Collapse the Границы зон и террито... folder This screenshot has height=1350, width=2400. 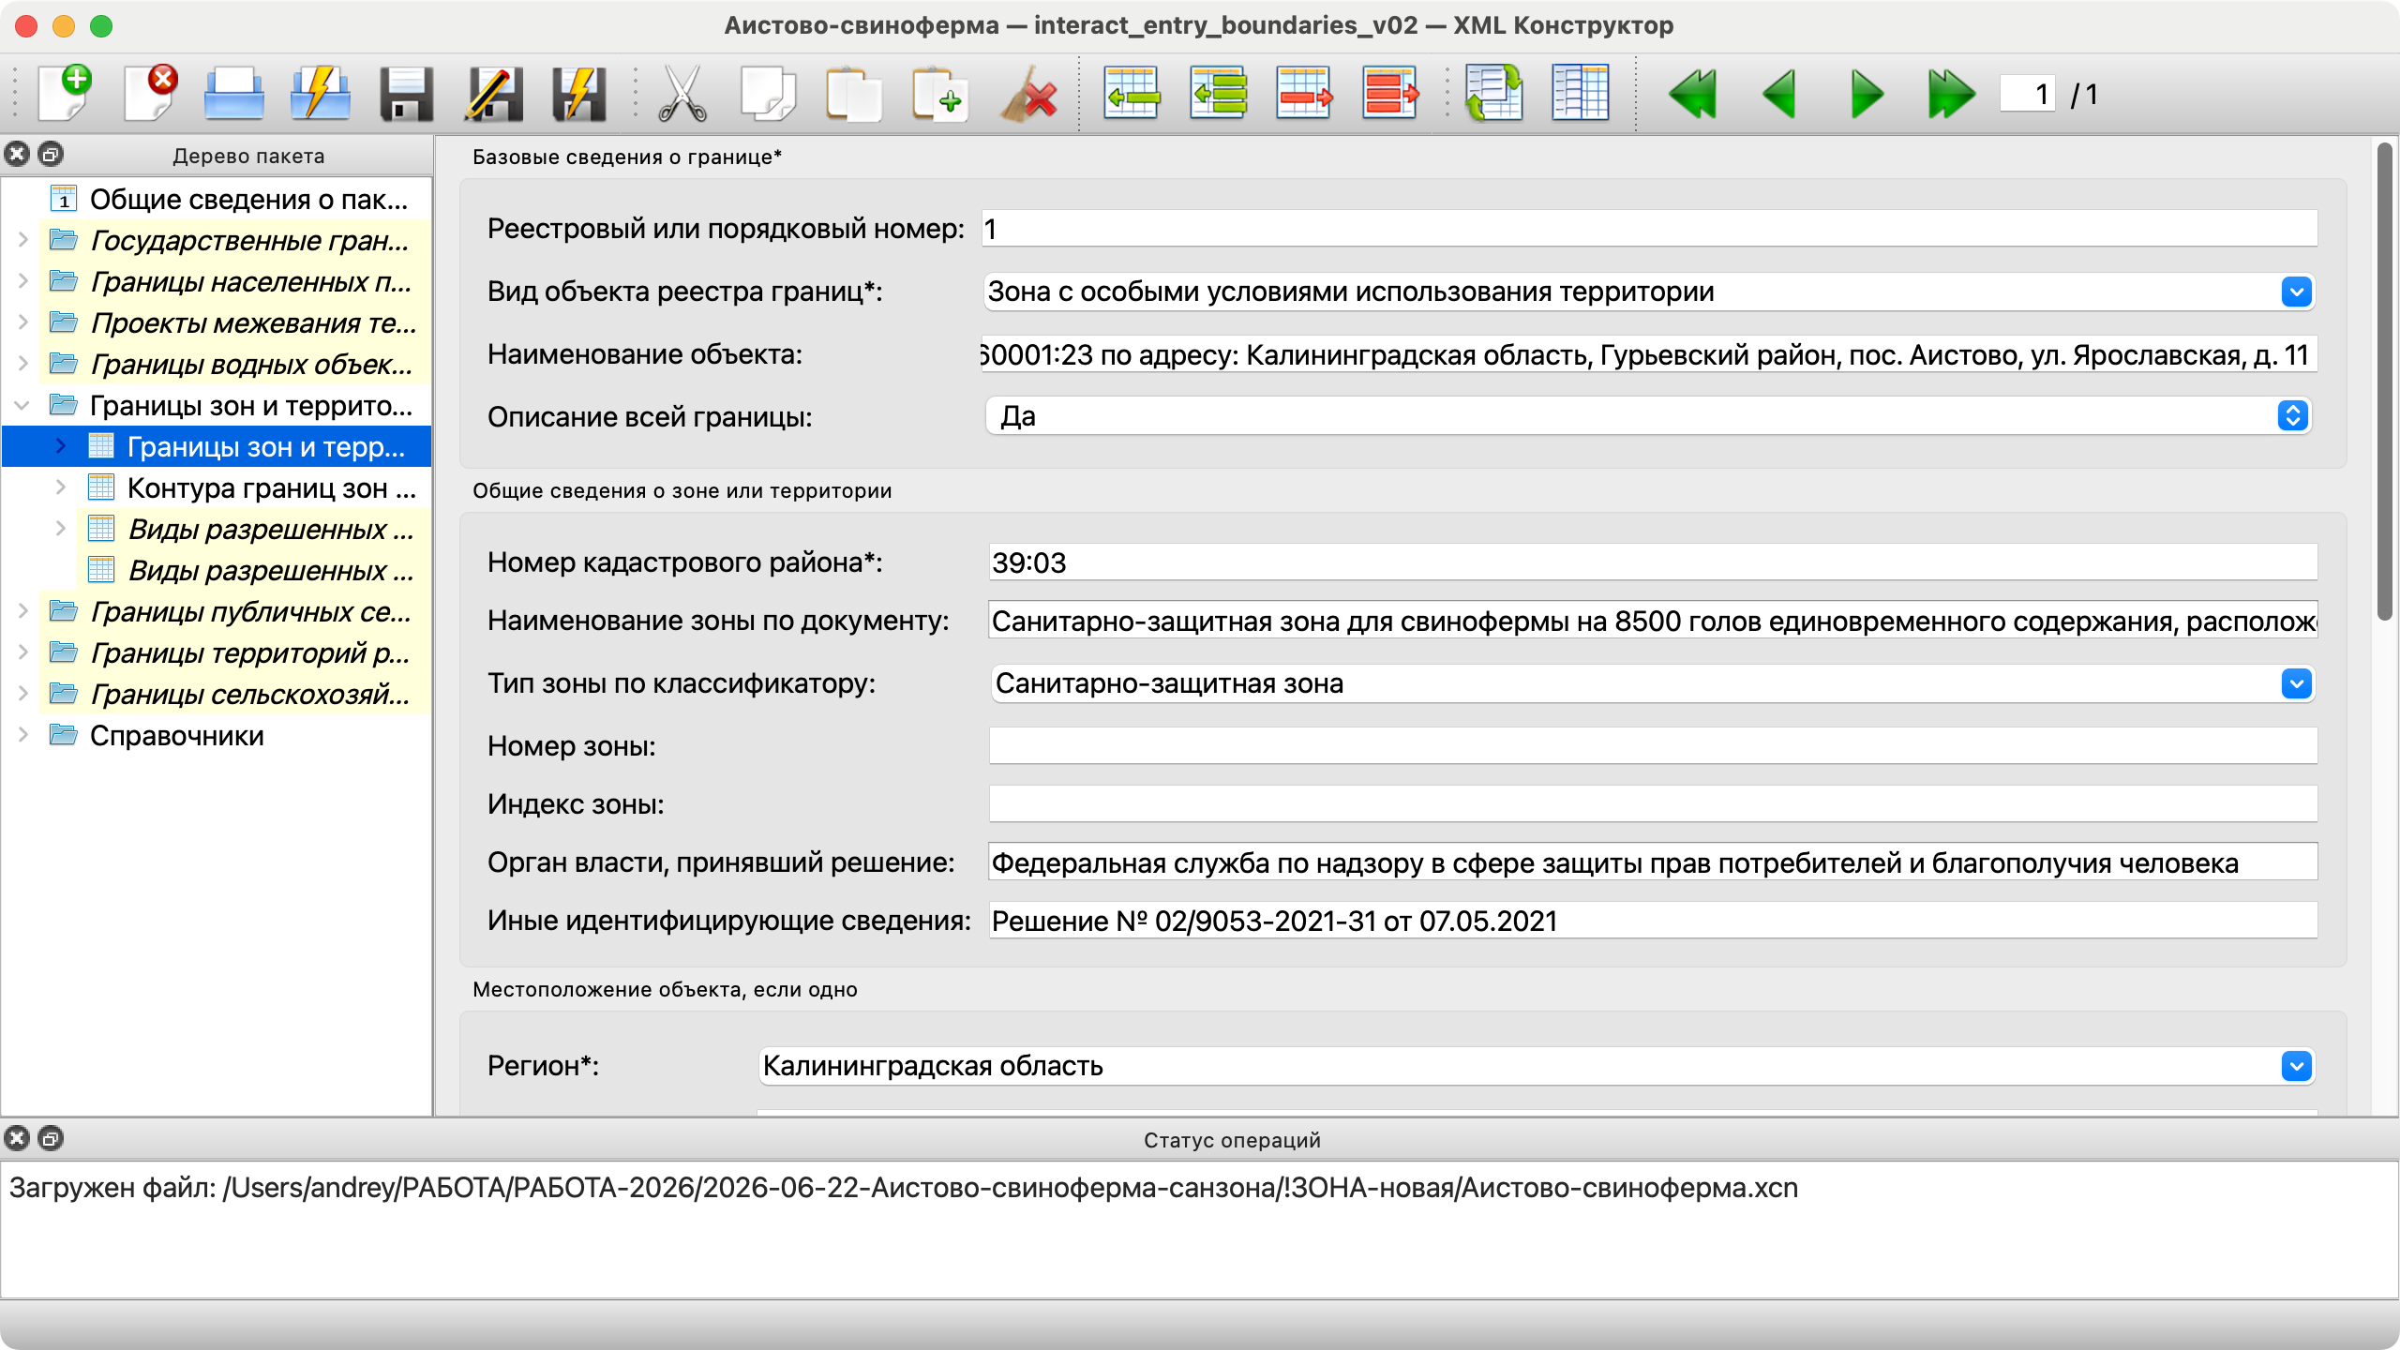[23, 405]
